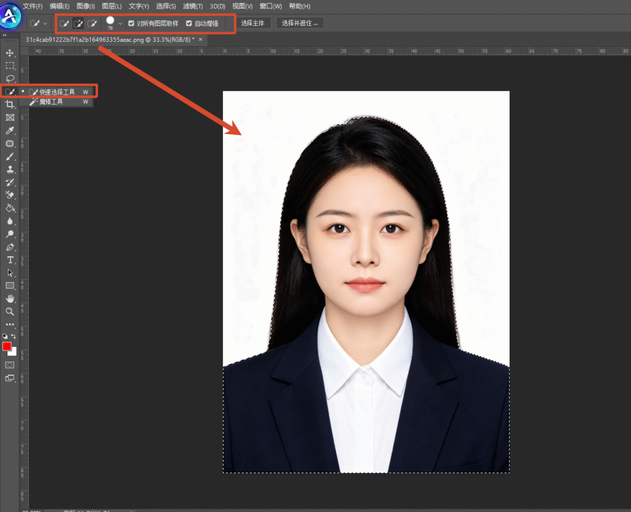Select the Brush tool
The image size is (631, 512).
pyautogui.click(x=10, y=156)
